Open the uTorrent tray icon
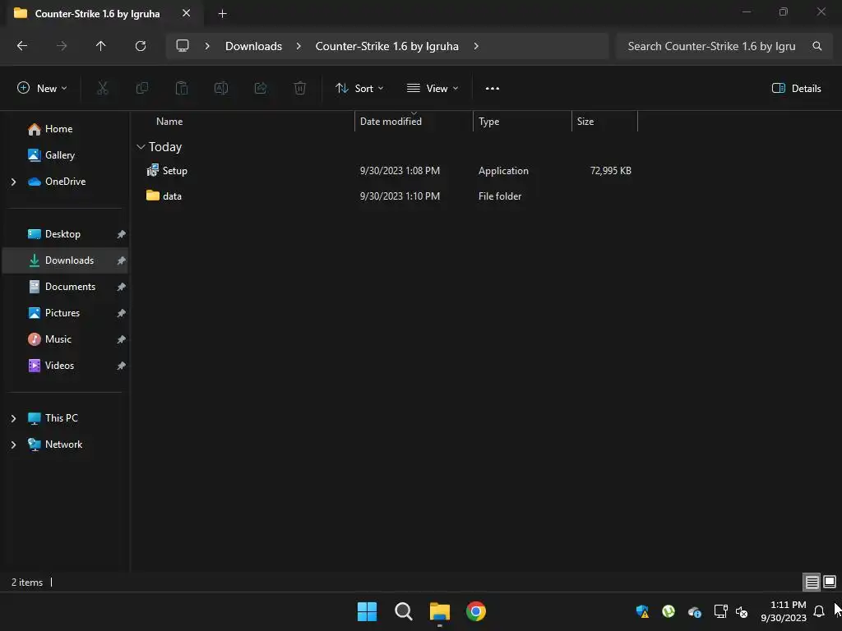 (669, 611)
